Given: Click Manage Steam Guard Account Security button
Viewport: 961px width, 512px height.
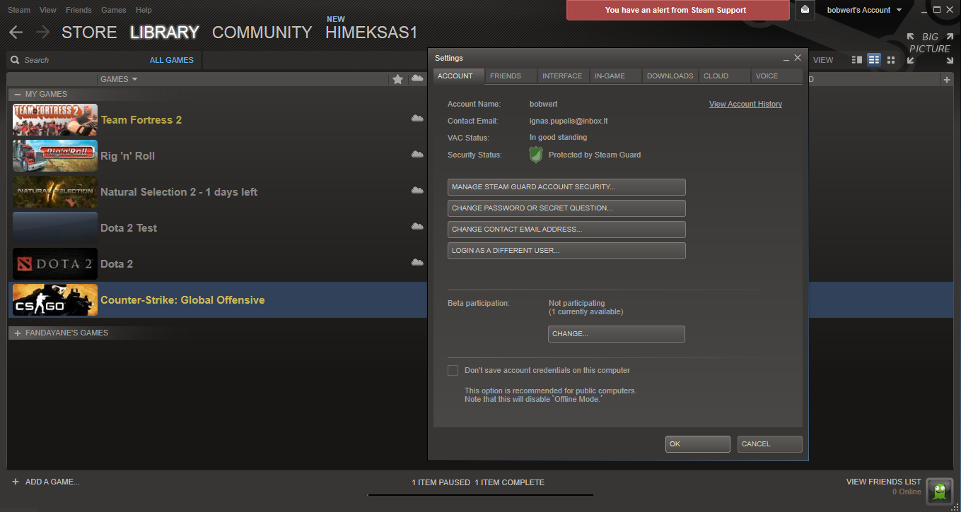Looking at the screenshot, I should click(566, 187).
